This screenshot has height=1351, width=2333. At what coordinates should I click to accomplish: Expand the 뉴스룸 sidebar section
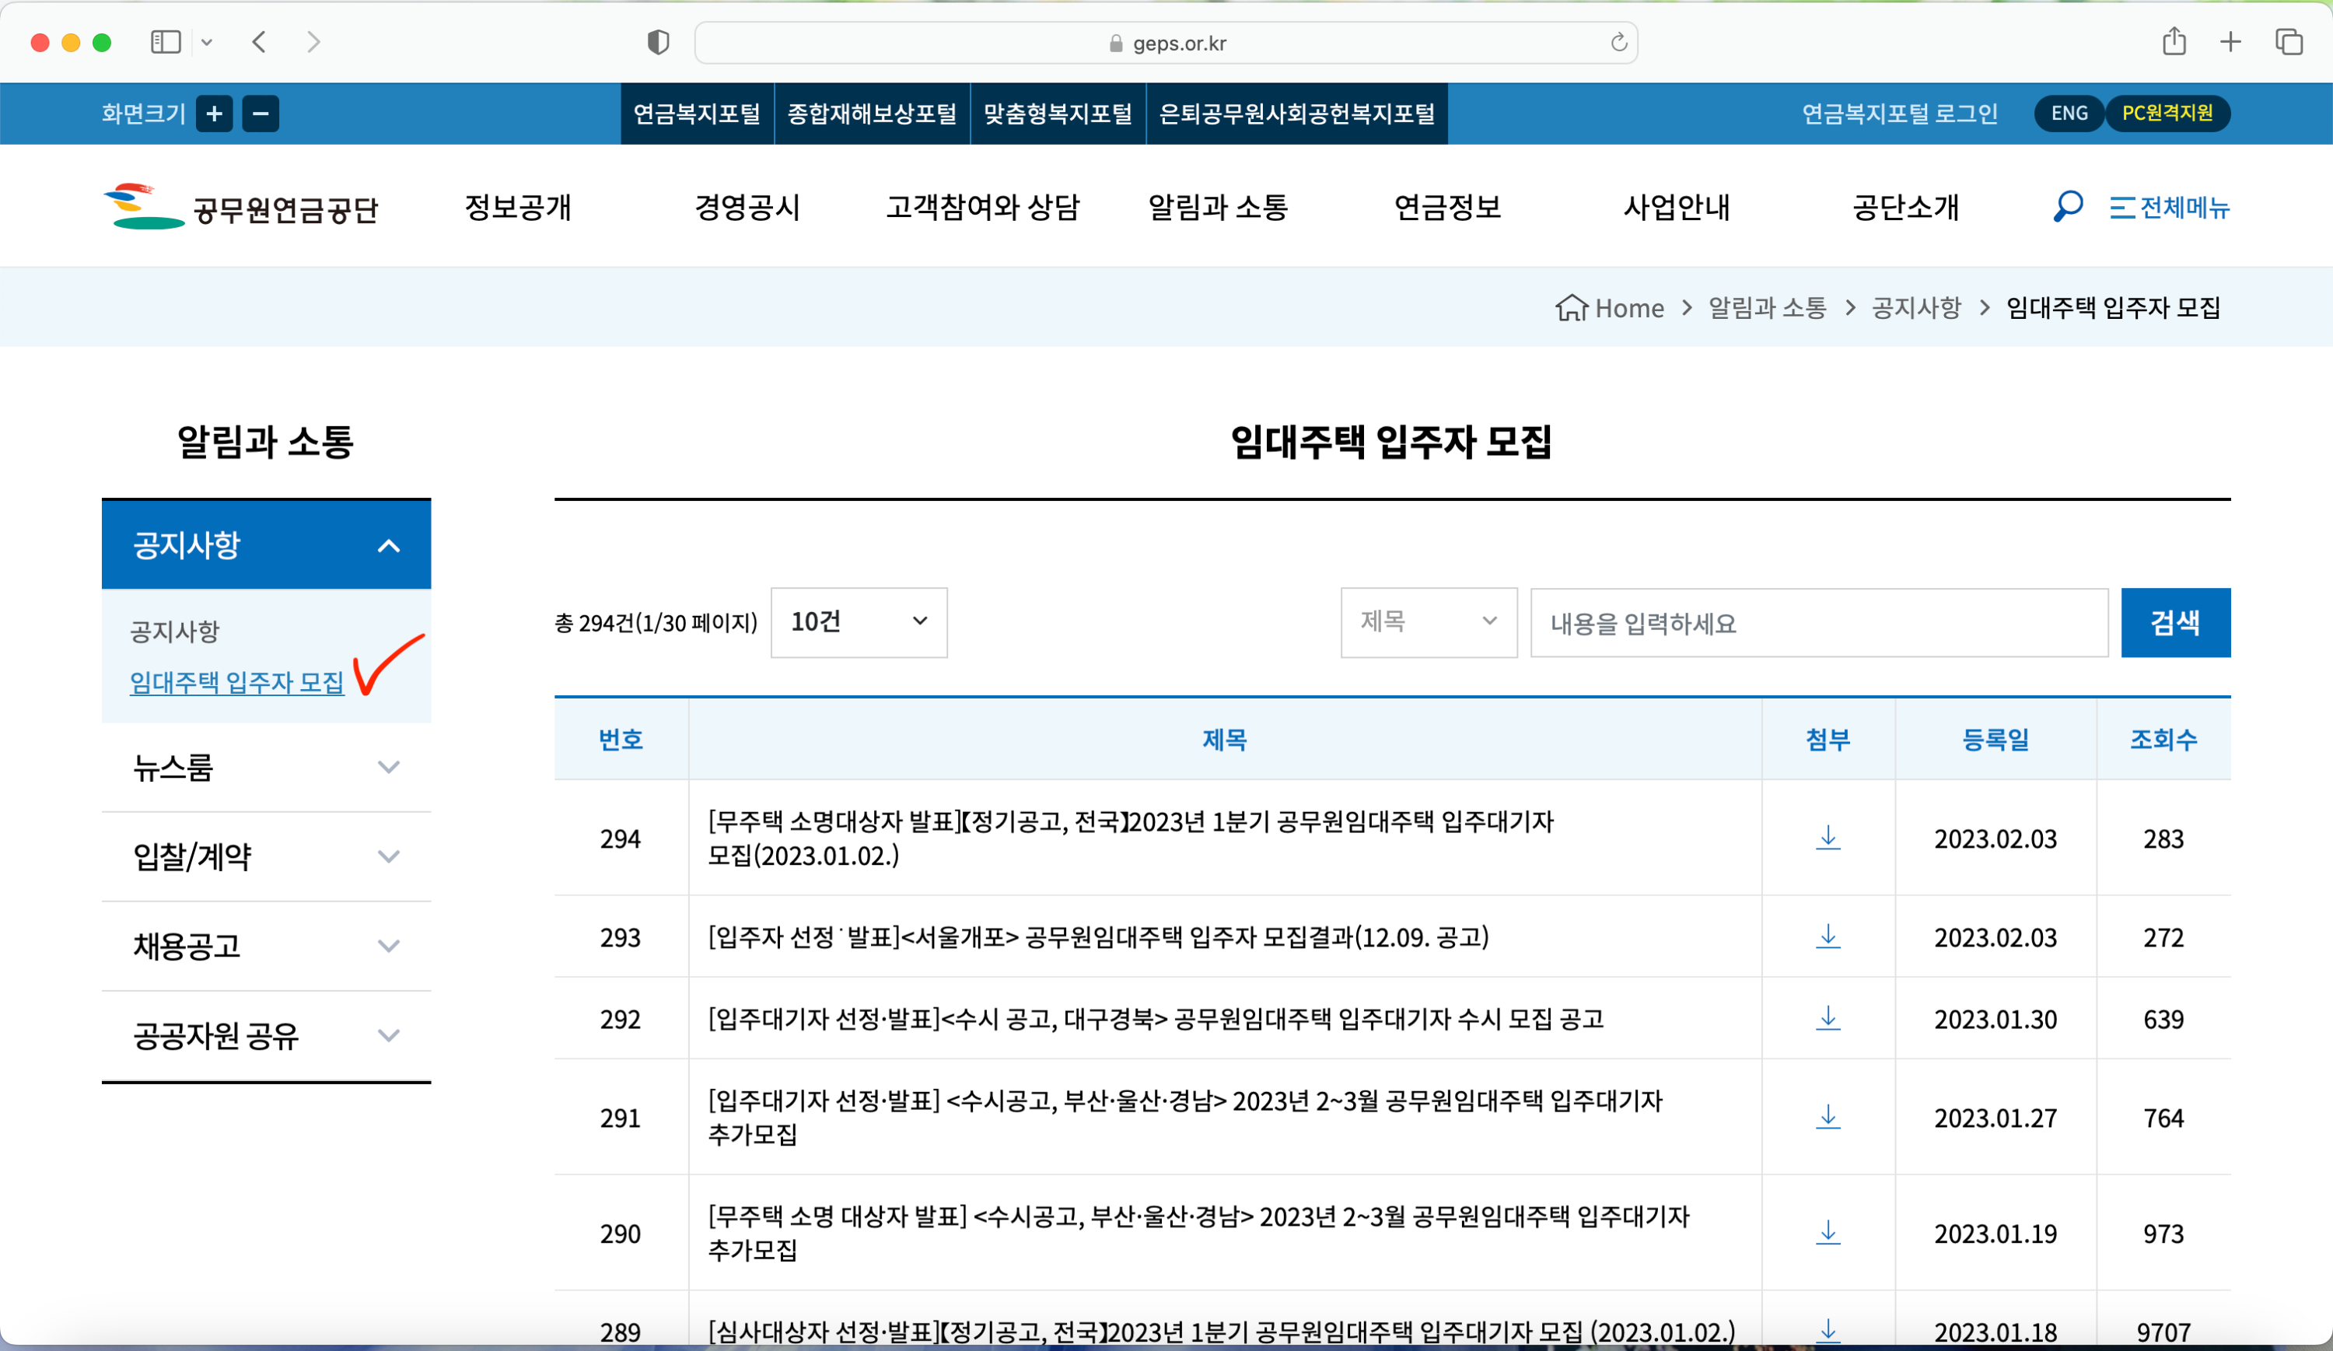pos(389,767)
